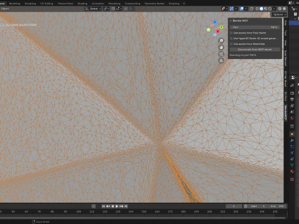Open the Tool properties tab icon
This screenshot has width=299, height=224.
click(x=292, y=85)
